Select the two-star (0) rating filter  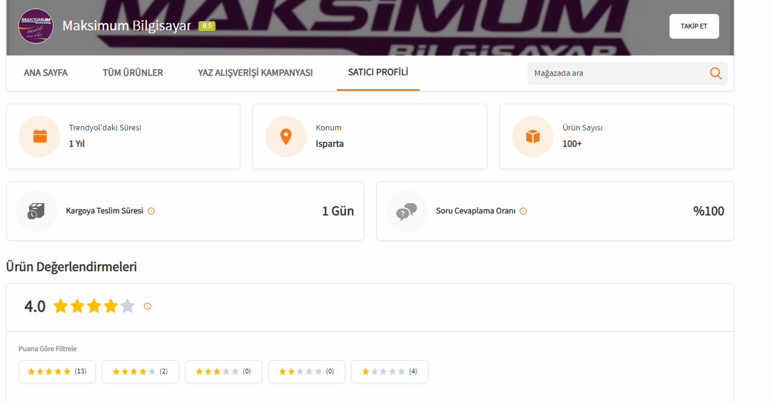pyautogui.click(x=306, y=372)
